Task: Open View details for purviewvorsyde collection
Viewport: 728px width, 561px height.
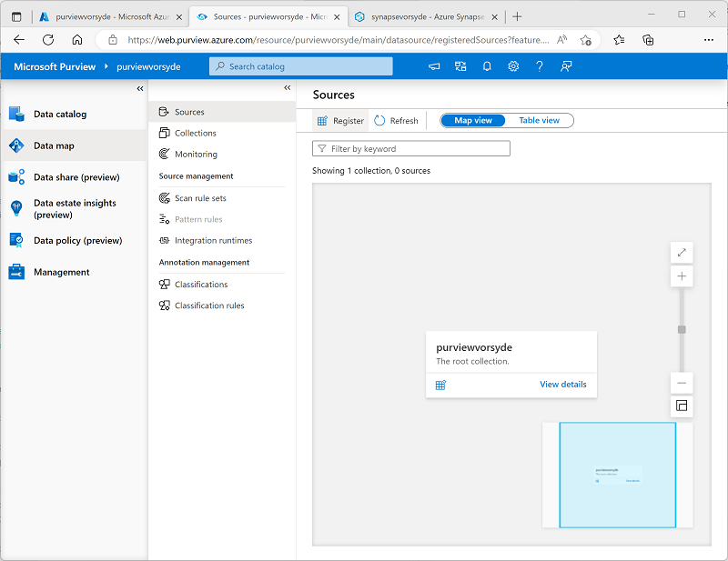Action: click(562, 385)
